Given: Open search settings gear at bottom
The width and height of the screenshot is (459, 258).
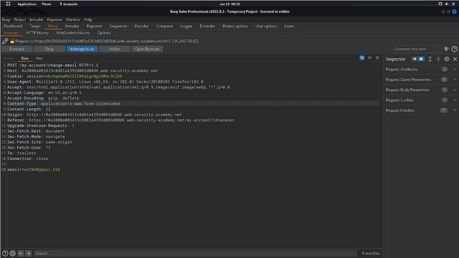Looking at the screenshot, I should (13, 253).
